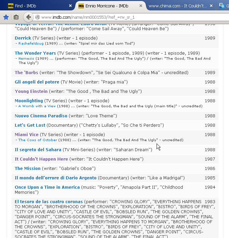Click "Spiel mir das Lied vom Tod" text
This screenshot has height=238, width=229.
pyautogui.click(x=106, y=44)
